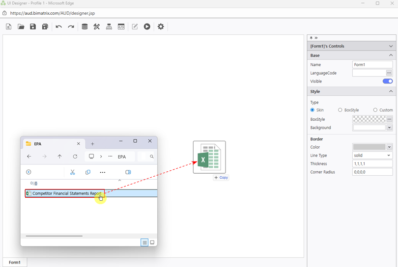Click the BoxStyle ellipsis button

(x=389, y=119)
